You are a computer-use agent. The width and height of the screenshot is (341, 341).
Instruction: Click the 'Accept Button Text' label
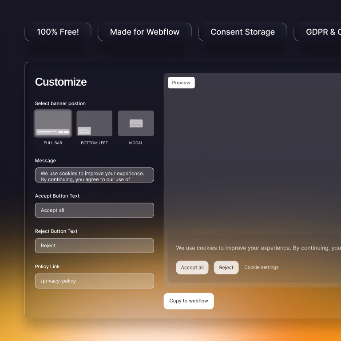(x=57, y=196)
